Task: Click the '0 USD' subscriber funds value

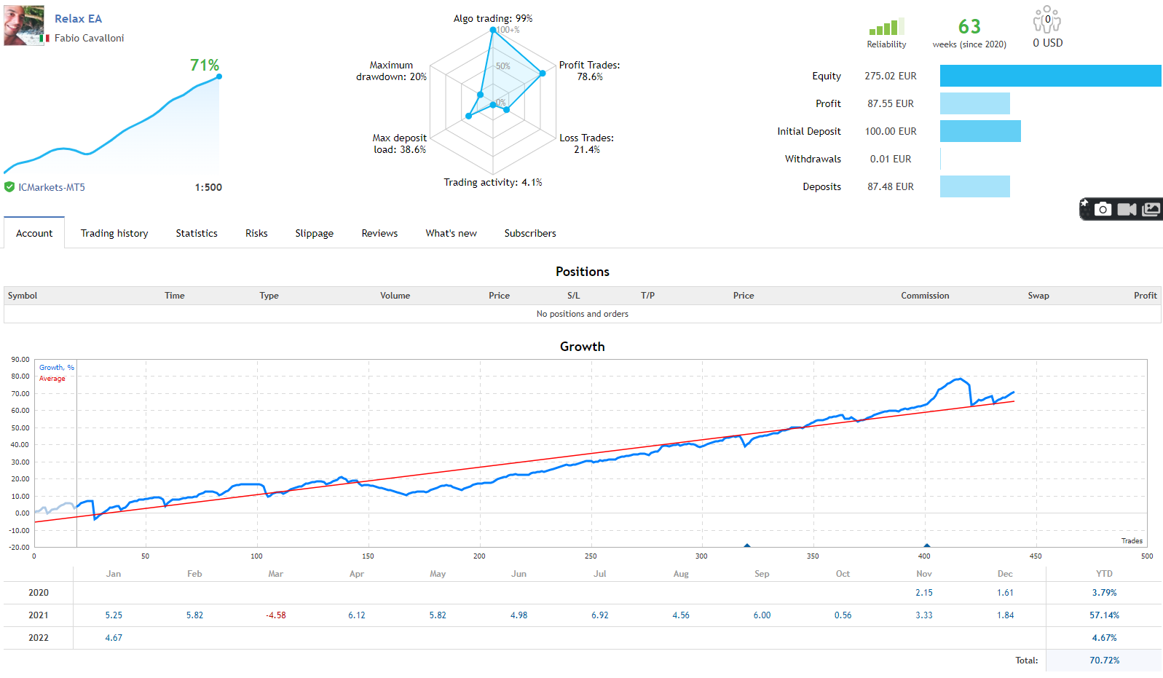Action: click(1048, 43)
